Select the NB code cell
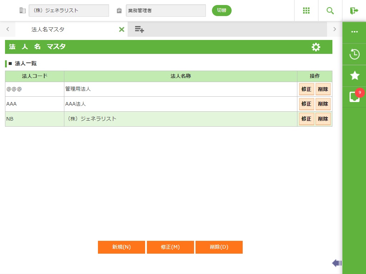The width and height of the screenshot is (366, 274). coord(35,119)
